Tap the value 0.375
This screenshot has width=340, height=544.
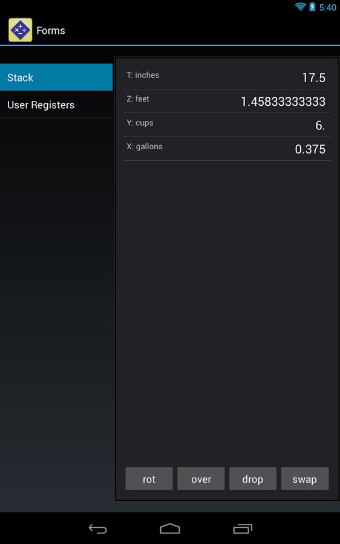tap(310, 149)
